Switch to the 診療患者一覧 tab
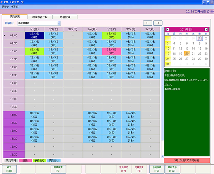The width and height of the screenshot is (214, 174). (40, 17)
